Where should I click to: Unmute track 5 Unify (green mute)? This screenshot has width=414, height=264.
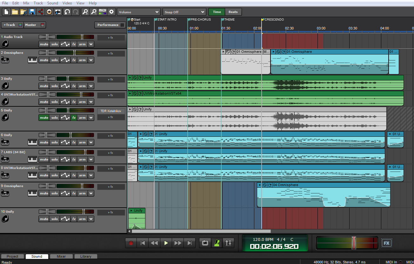pos(44,118)
